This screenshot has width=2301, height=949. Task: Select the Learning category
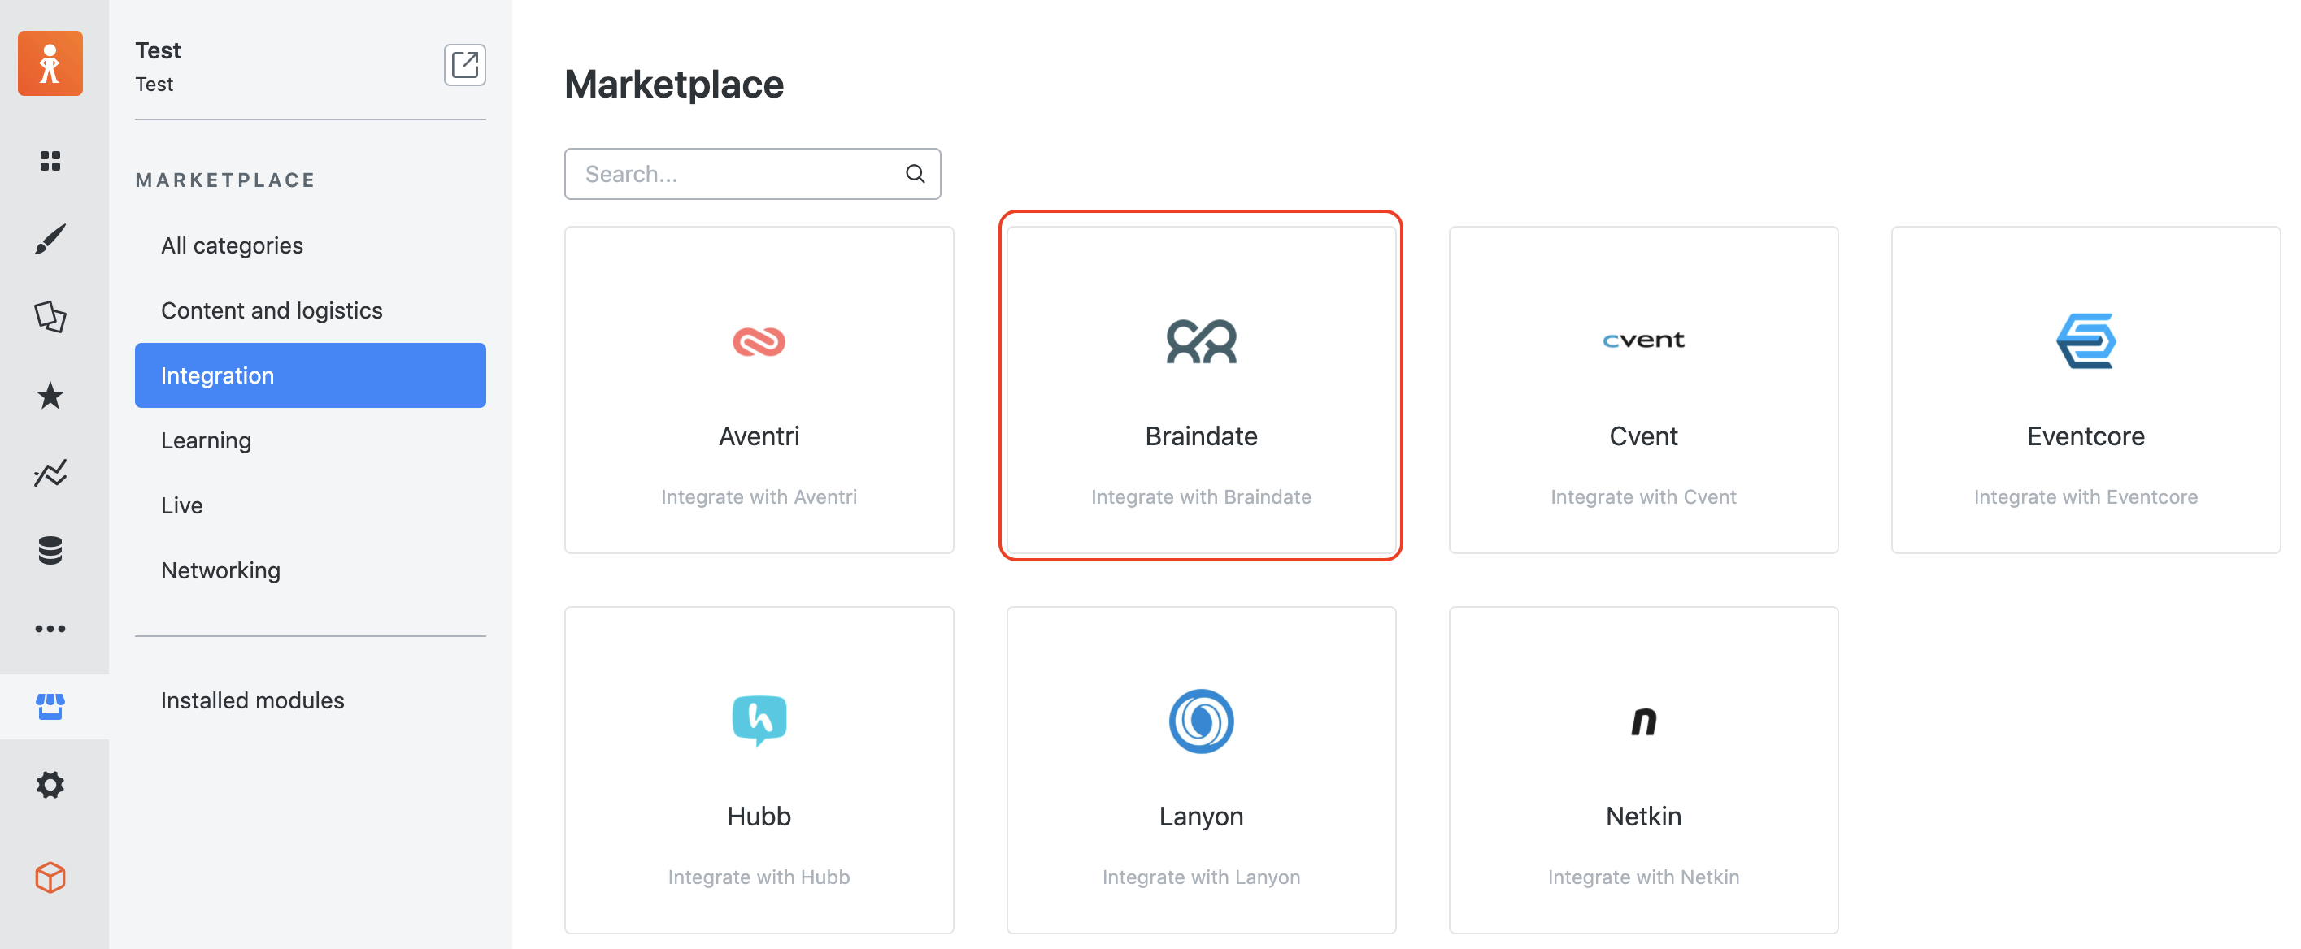(207, 440)
